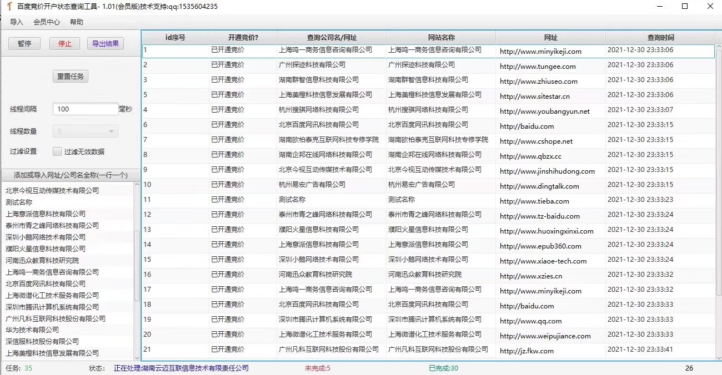This screenshot has width=722, height=375.
Task: Click the 添加或导入网址/公司名全称 header button
Action: pos(71,175)
